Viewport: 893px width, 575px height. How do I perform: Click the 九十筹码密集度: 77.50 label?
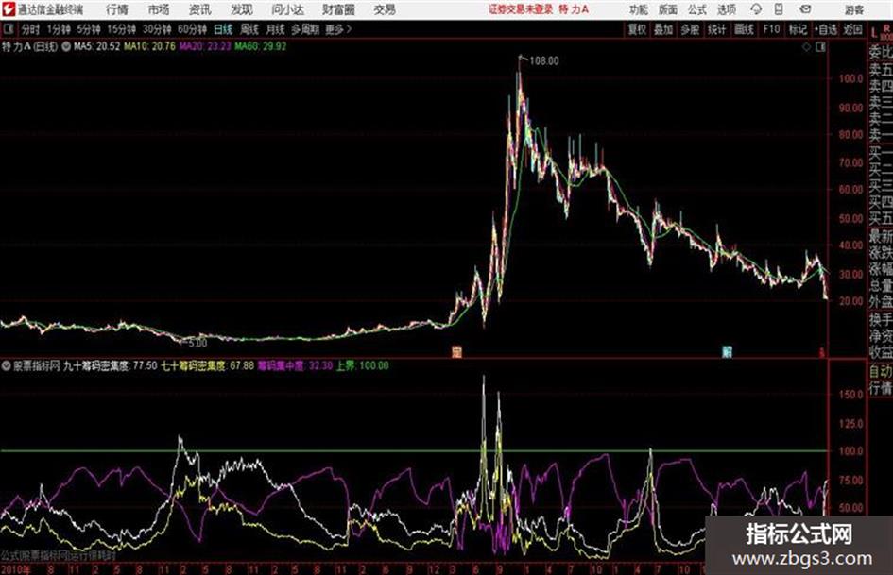(111, 365)
